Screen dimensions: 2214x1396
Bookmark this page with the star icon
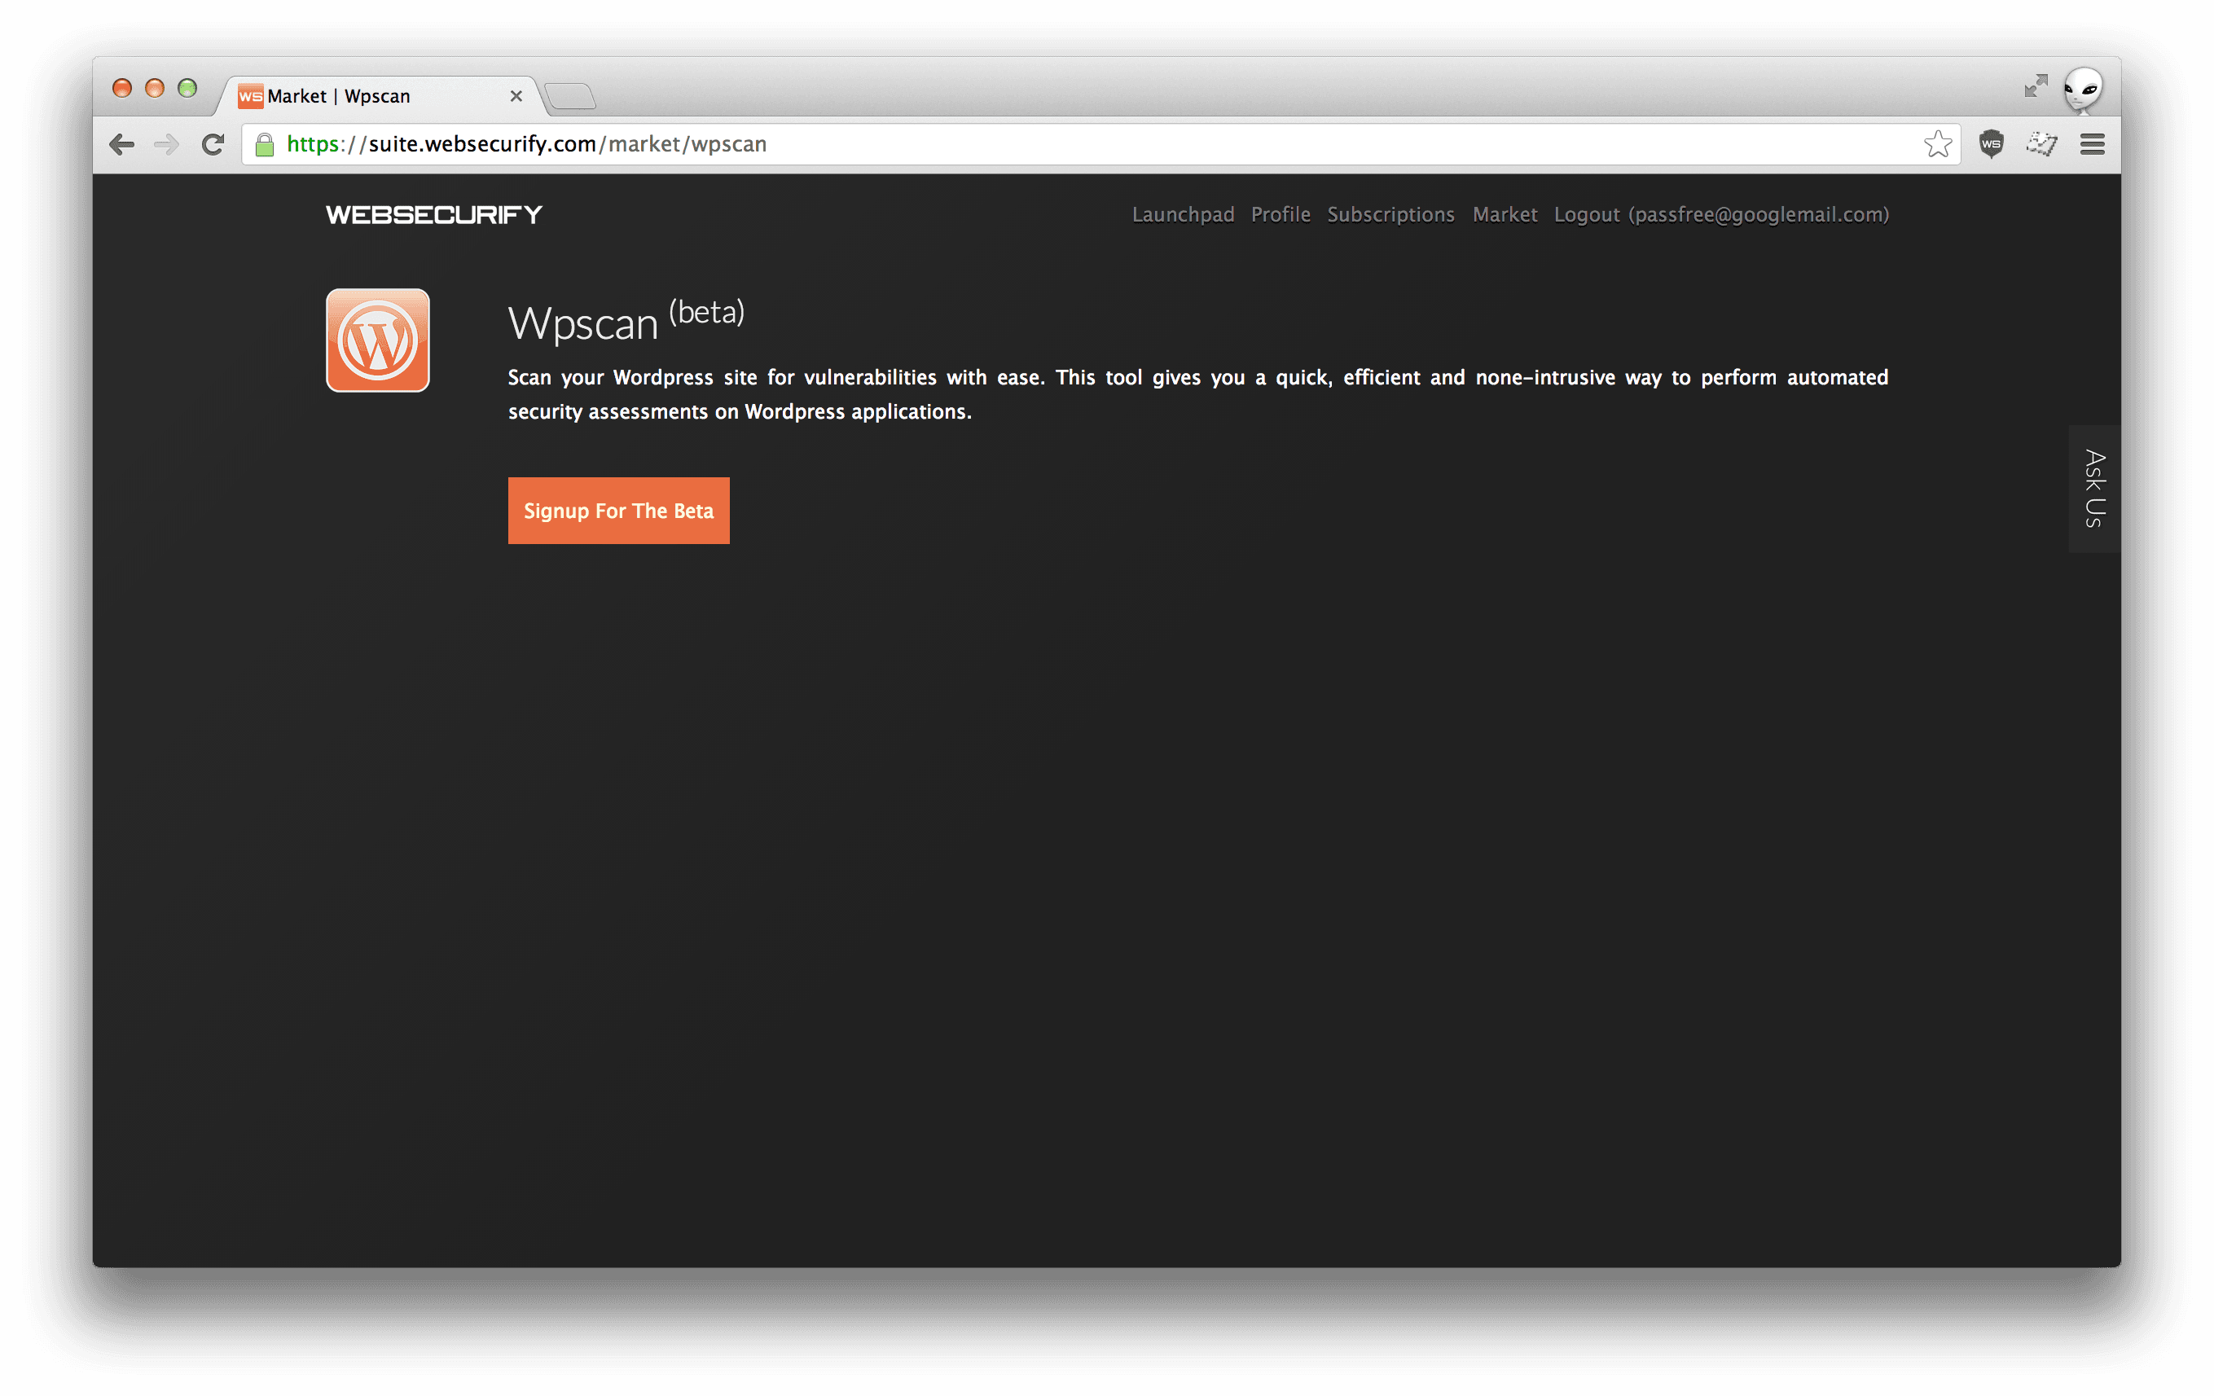1937,143
